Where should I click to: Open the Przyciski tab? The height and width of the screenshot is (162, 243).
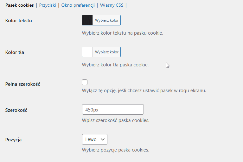point(47,5)
